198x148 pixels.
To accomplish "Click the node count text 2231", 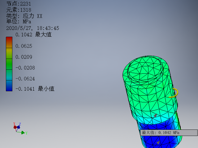I will [x=25, y=4].
